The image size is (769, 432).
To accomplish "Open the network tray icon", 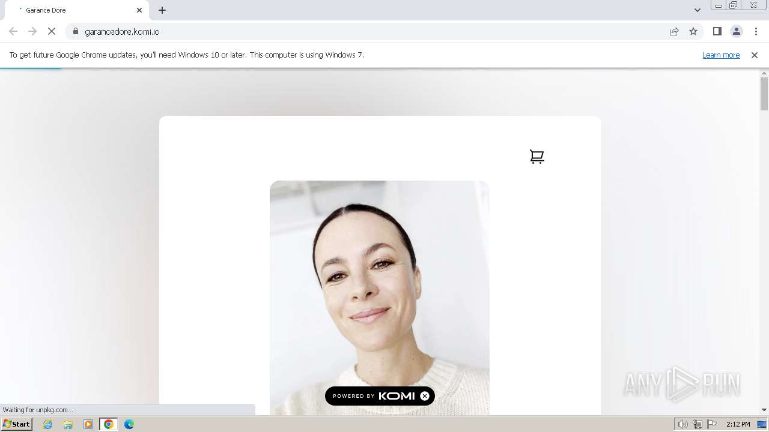I will click(x=698, y=424).
